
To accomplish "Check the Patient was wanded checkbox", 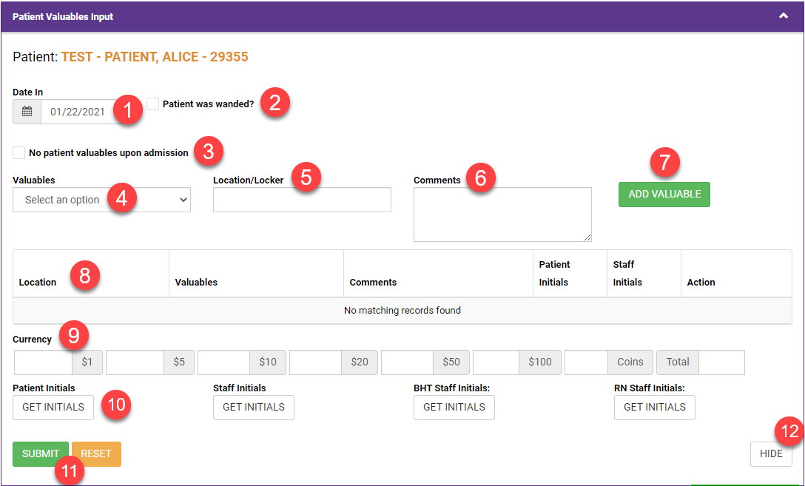I will (x=153, y=104).
